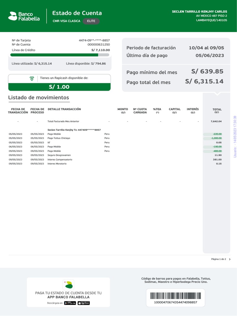
Task: Select barcode number 10000470674354474098857
Action: point(176,302)
